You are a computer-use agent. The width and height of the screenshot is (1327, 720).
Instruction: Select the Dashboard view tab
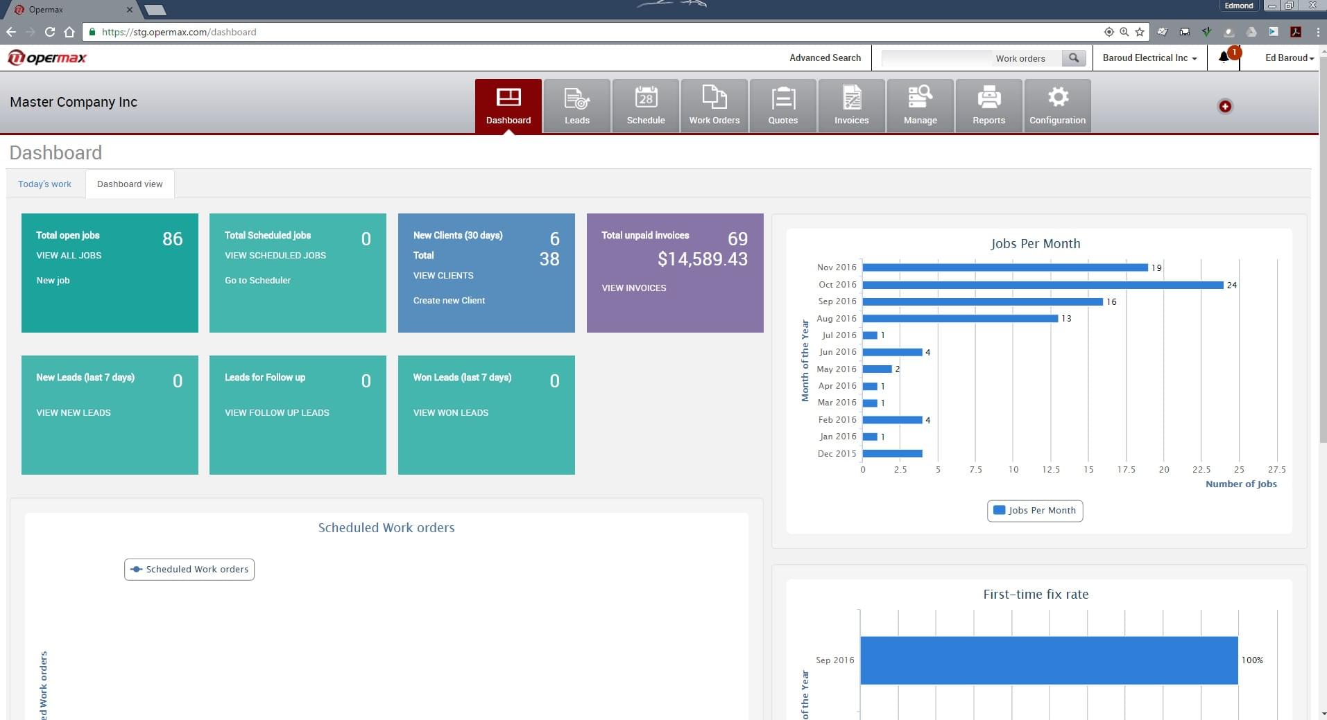130,184
